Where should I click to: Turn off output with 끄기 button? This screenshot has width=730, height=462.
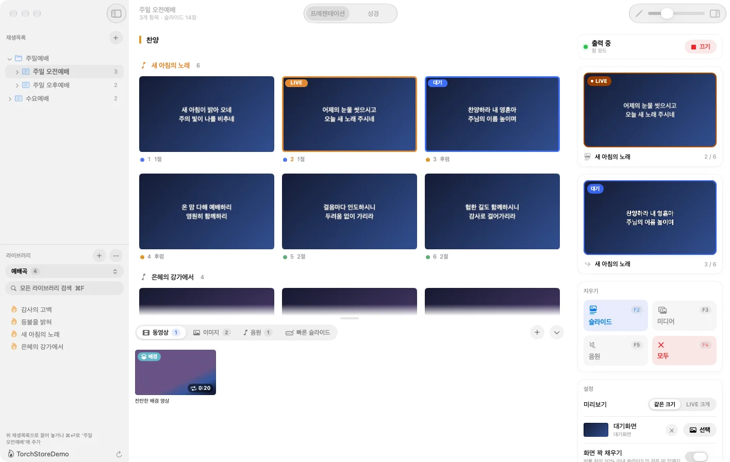701,47
